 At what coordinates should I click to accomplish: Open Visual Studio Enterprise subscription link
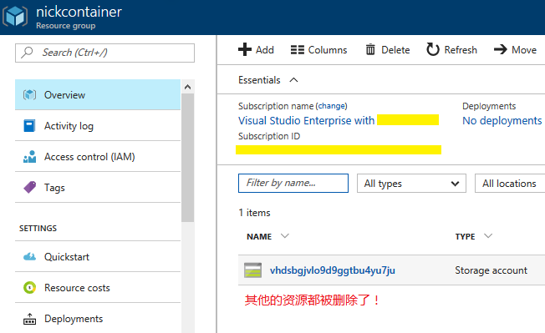(306, 120)
